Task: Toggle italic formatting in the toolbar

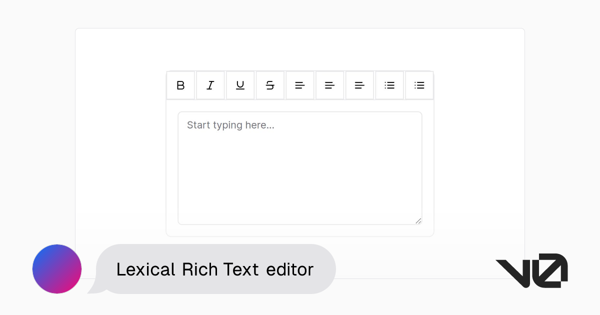Action: 210,85
